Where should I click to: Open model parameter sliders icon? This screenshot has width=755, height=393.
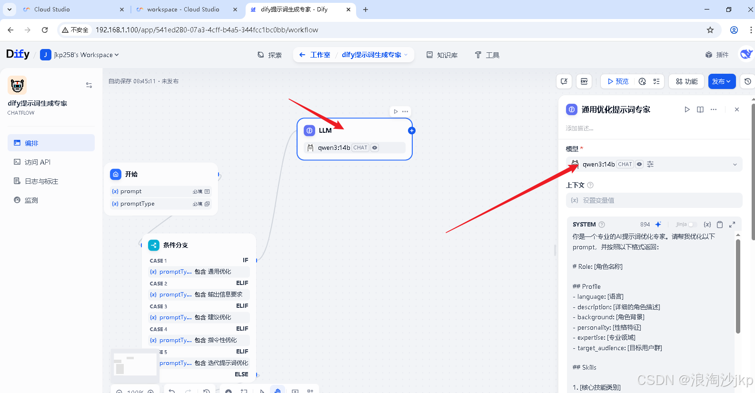click(650, 164)
